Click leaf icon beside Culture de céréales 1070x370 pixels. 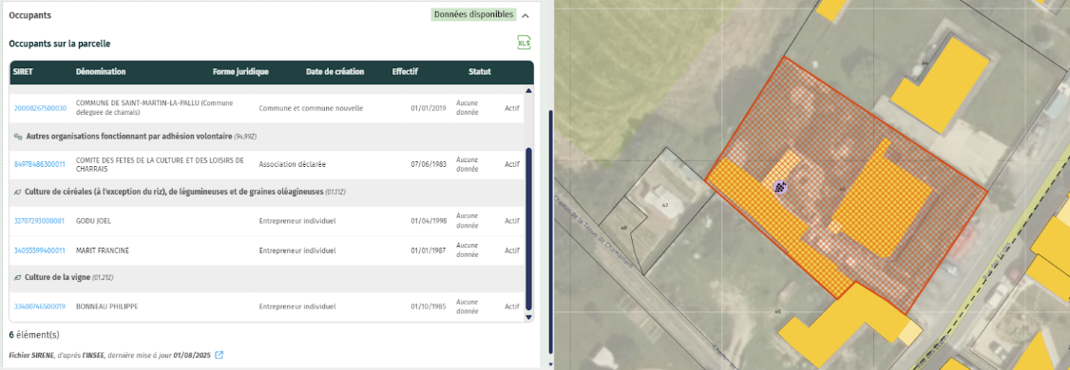[18, 193]
